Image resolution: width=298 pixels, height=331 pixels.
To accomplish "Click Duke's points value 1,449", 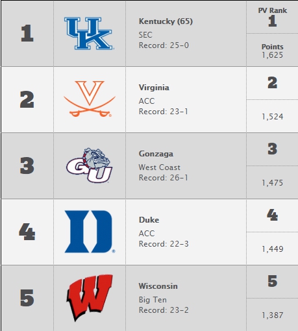I will click(x=273, y=249).
